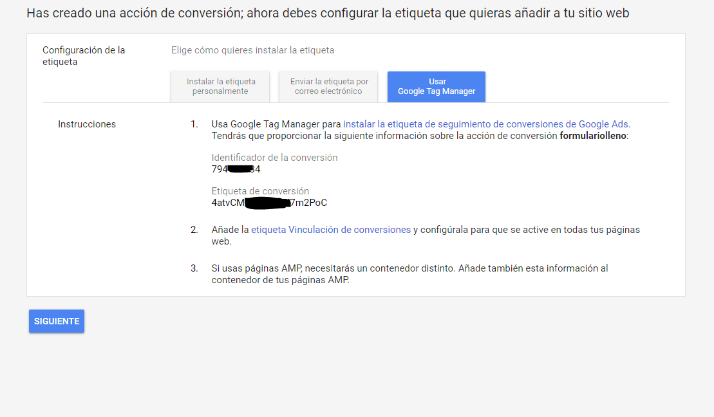Select the 'Instalar la etiqueta personalmente' tab
The height and width of the screenshot is (417, 714).
tap(220, 86)
